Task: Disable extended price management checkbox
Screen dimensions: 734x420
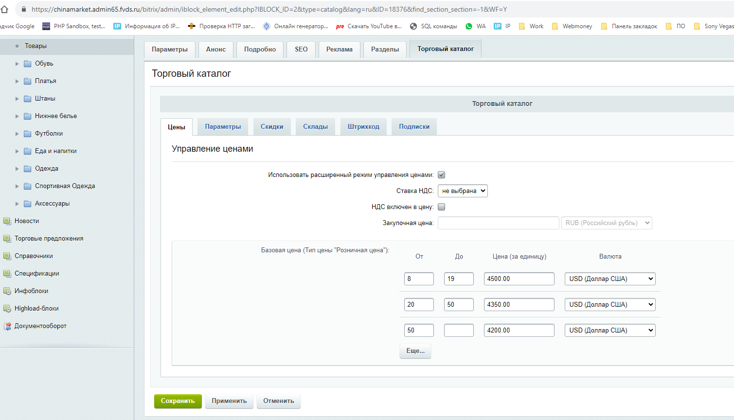Action: point(442,175)
